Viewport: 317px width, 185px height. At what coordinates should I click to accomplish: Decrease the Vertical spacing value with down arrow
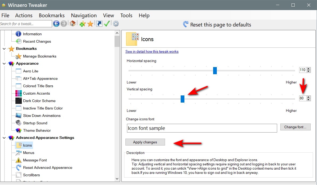pyautogui.click(x=308, y=100)
